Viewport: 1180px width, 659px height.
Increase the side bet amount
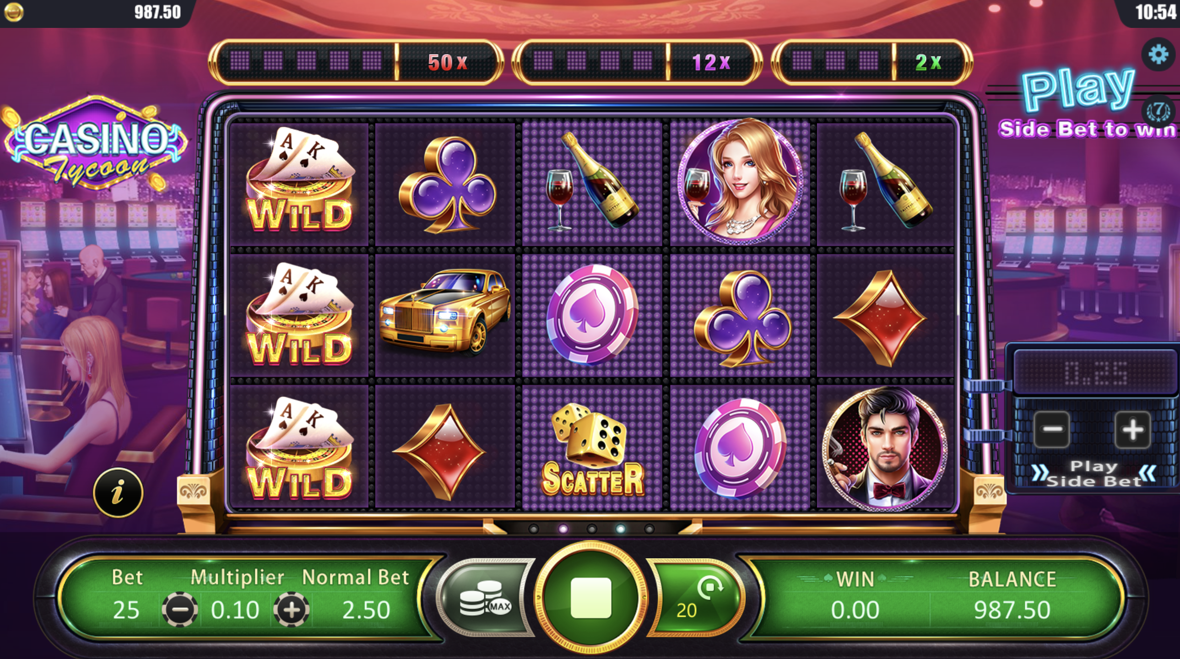pyautogui.click(x=1132, y=429)
